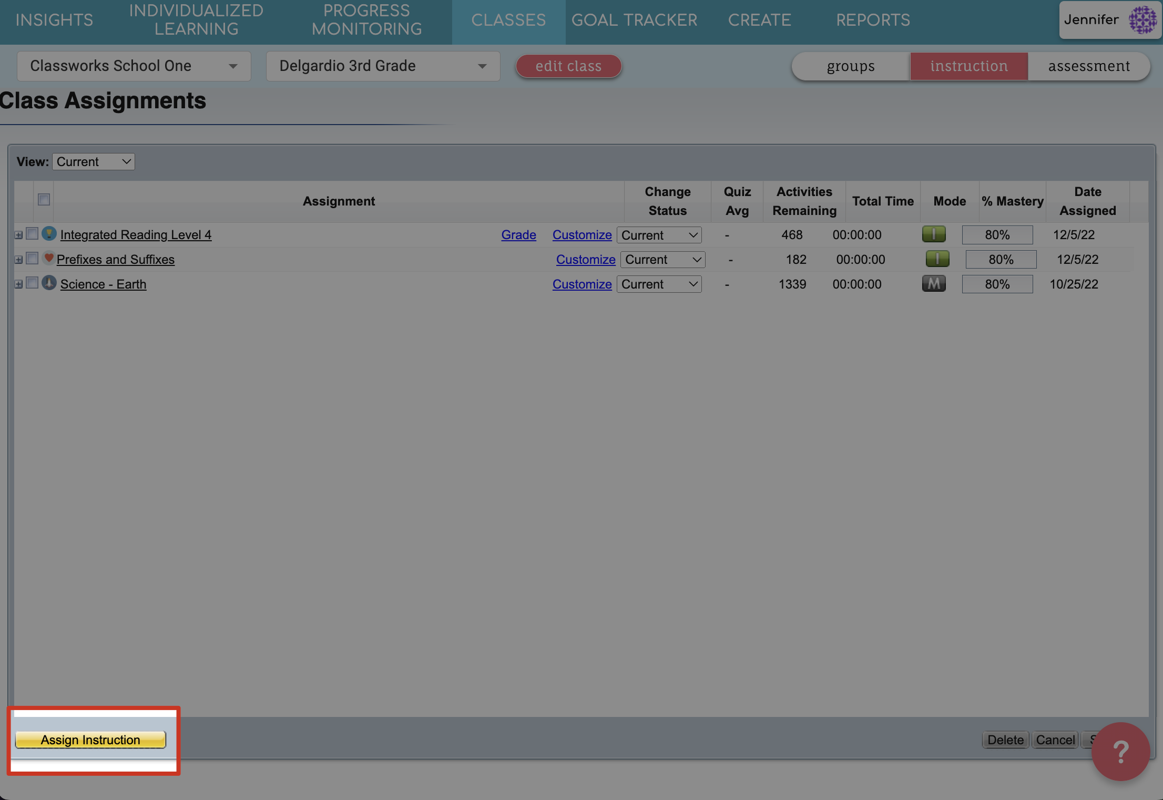Click the Grade link for Integrated Reading

coord(518,235)
